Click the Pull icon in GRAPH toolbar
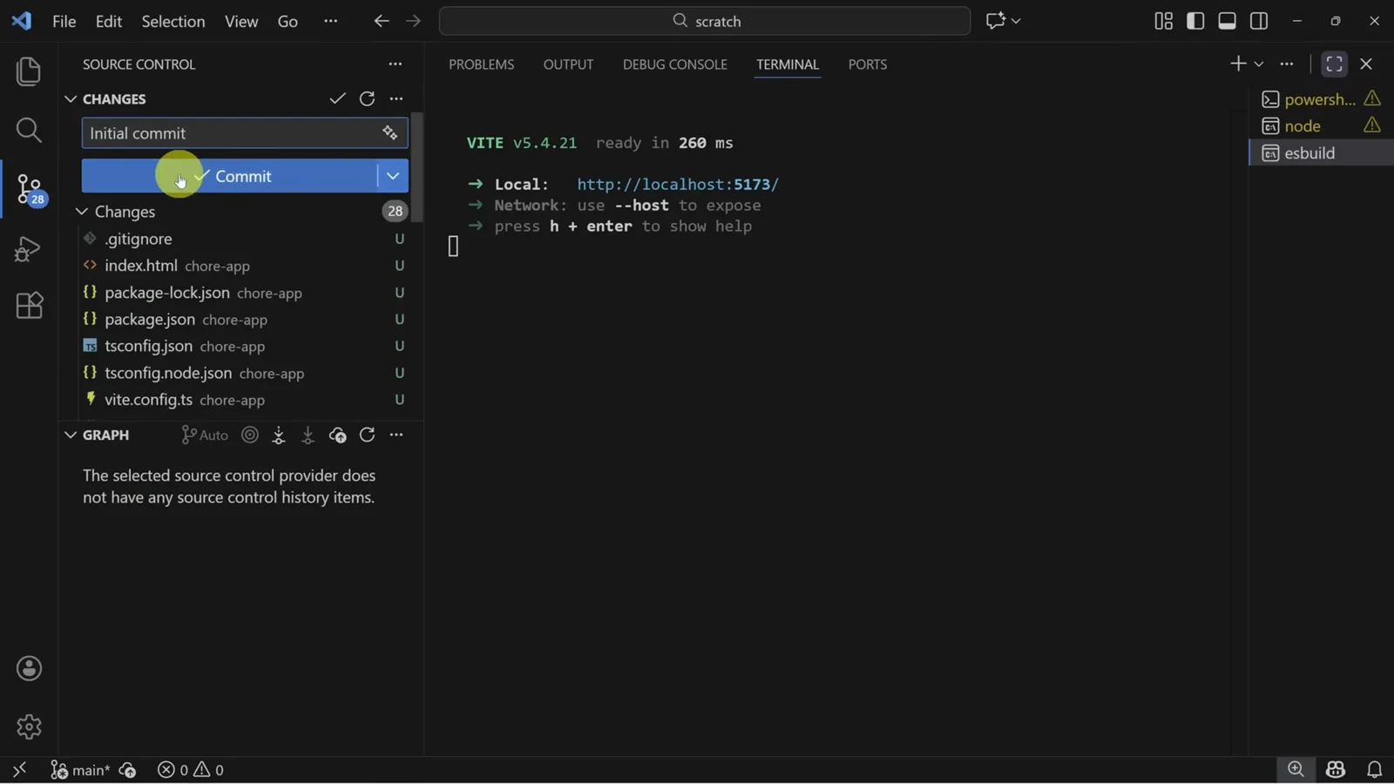The image size is (1394, 784). pyautogui.click(x=308, y=435)
